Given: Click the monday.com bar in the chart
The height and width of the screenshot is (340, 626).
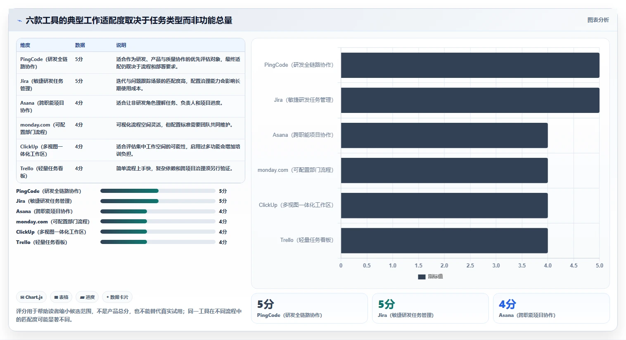Looking at the screenshot, I should point(444,170).
